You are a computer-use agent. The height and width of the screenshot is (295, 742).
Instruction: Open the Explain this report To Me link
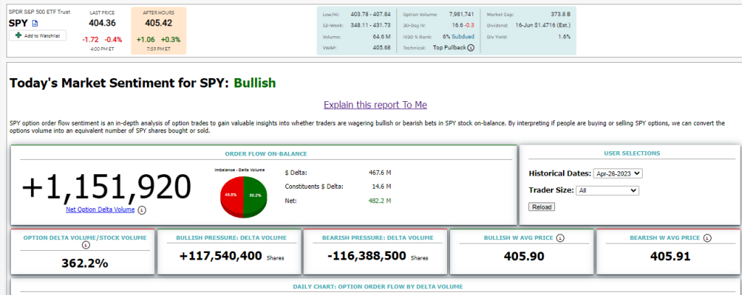point(375,105)
